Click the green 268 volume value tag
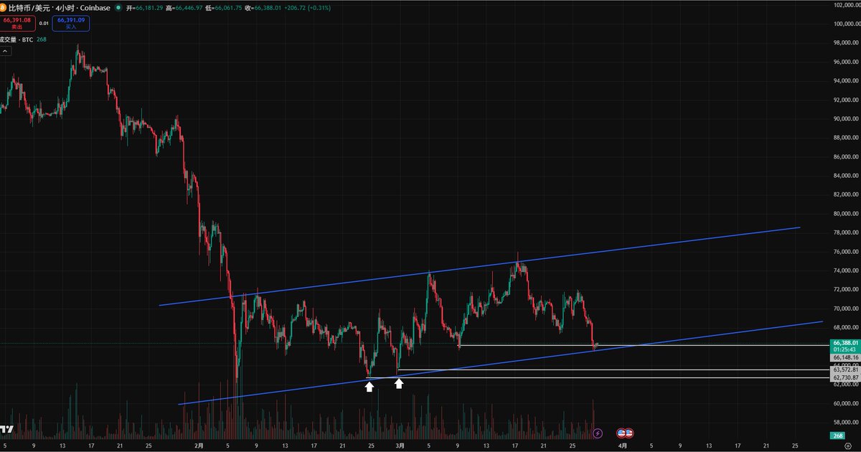This screenshot has width=861, height=452. pos(838,435)
